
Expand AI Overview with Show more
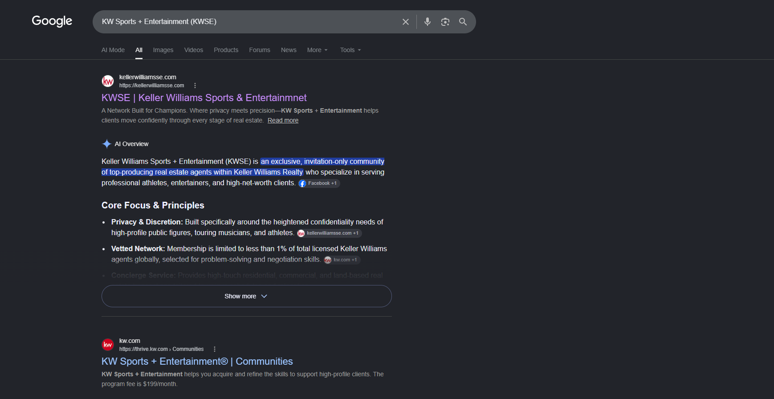(247, 296)
